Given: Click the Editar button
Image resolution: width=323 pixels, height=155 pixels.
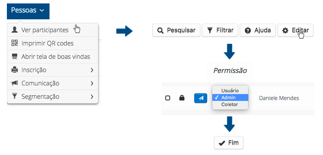Looking at the screenshot, I should pos(295,30).
